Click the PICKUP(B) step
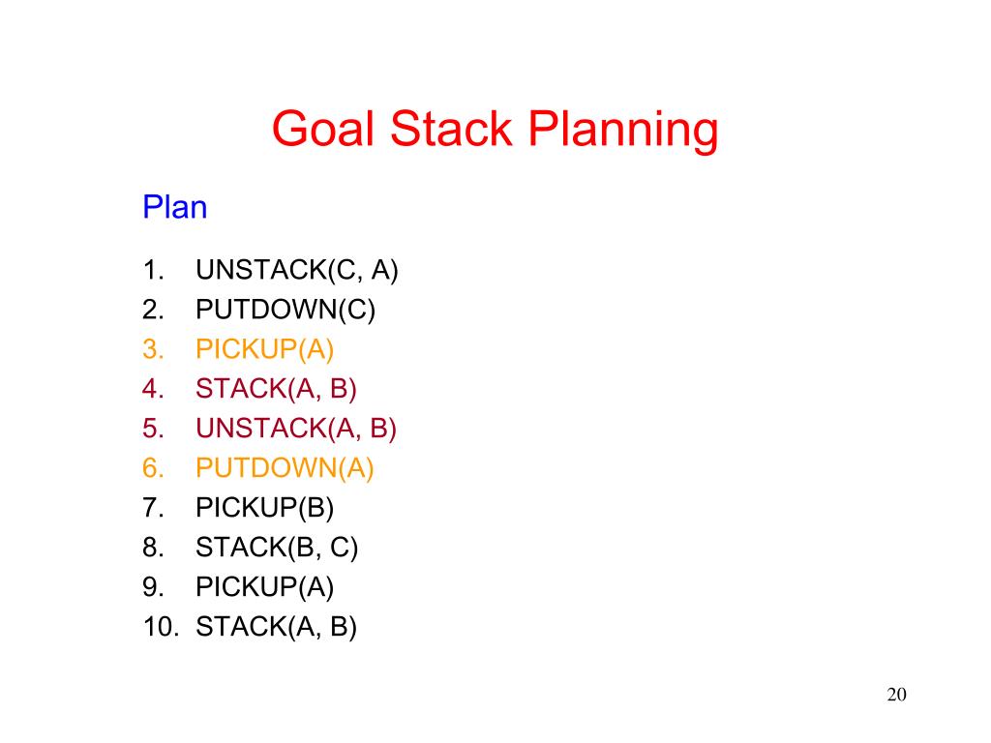This screenshot has height=743, width=991. (265, 508)
